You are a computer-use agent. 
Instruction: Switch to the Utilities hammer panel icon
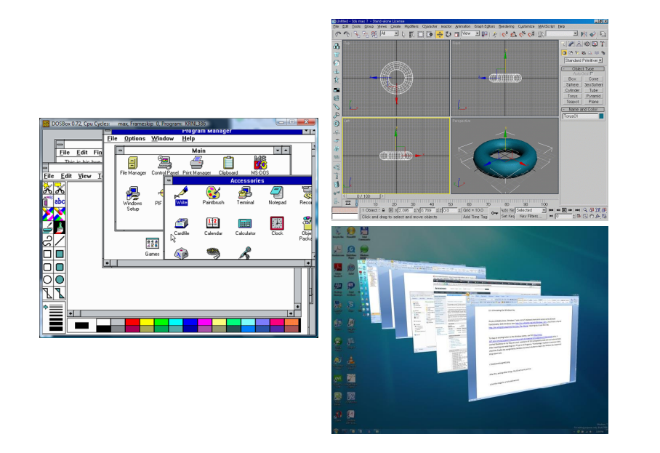[603, 44]
